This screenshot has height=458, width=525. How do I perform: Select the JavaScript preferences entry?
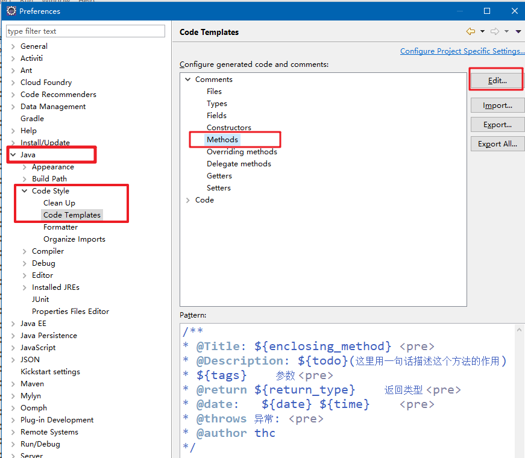[x=38, y=348]
